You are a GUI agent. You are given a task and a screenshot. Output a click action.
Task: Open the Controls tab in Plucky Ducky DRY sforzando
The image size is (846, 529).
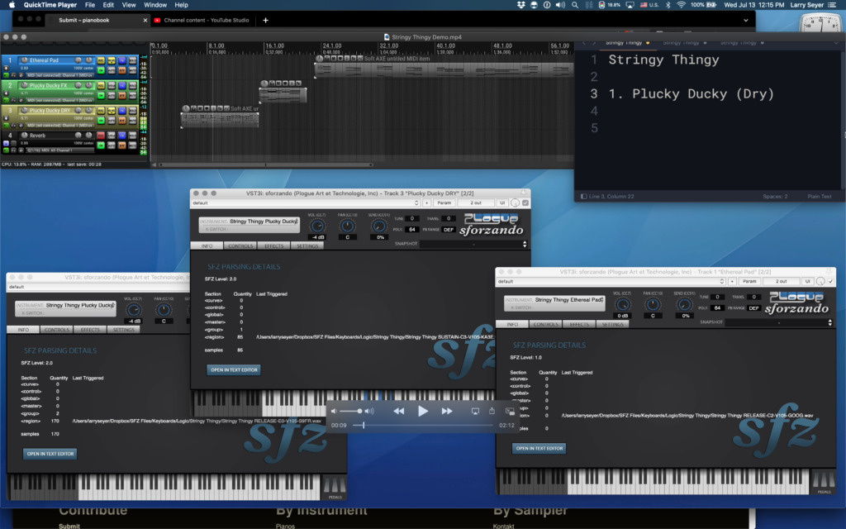(240, 245)
